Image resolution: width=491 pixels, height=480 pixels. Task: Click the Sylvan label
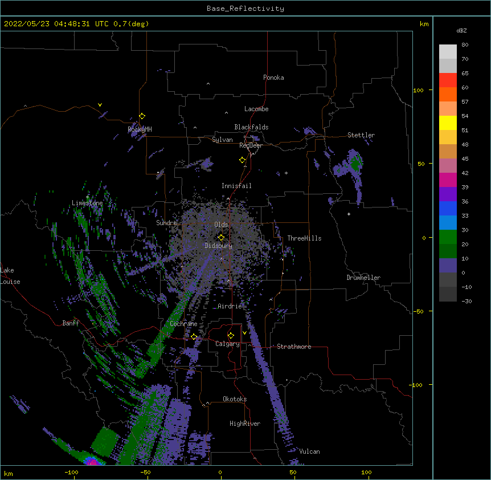coord(222,140)
